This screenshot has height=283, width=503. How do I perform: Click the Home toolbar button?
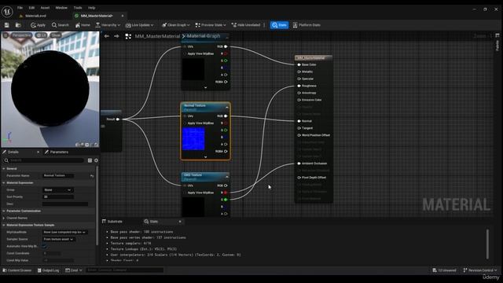(83, 25)
